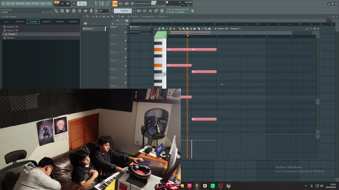Click the Alt key button
This screenshot has width=339, height=190.
pyautogui.click(x=150, y=11)
